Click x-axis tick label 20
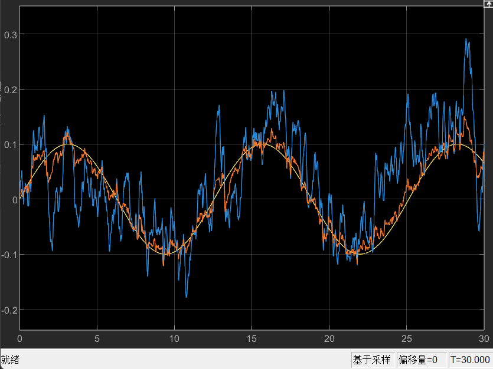Viewport: 493px width, 369px height. [x=329, y=339]
